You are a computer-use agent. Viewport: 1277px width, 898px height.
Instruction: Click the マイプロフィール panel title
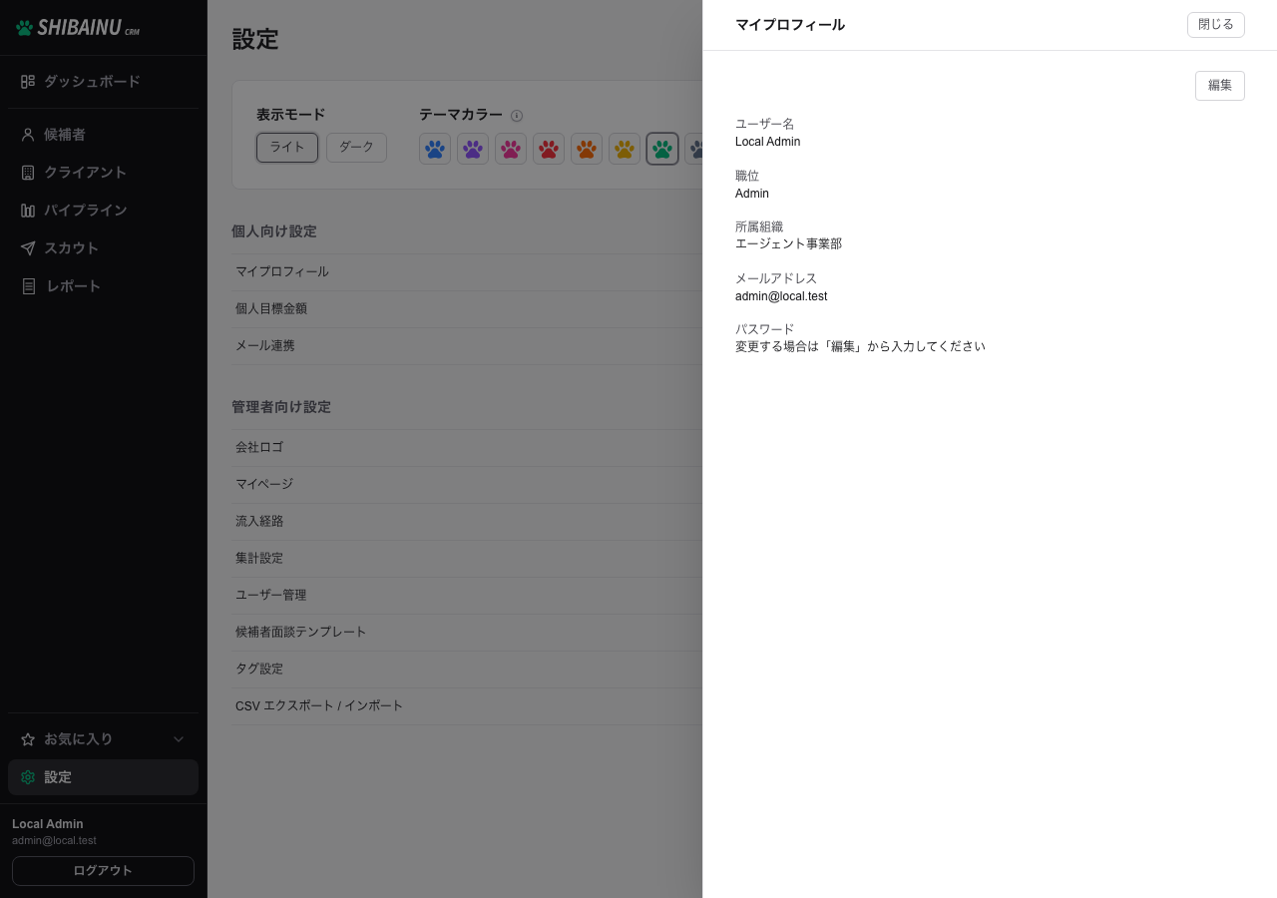point(790,25)
